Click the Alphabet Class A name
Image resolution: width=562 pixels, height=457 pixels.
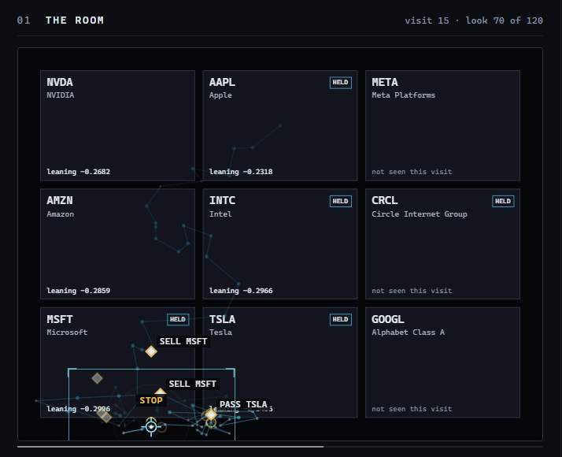pyautogui.click(x=408, y=333)
